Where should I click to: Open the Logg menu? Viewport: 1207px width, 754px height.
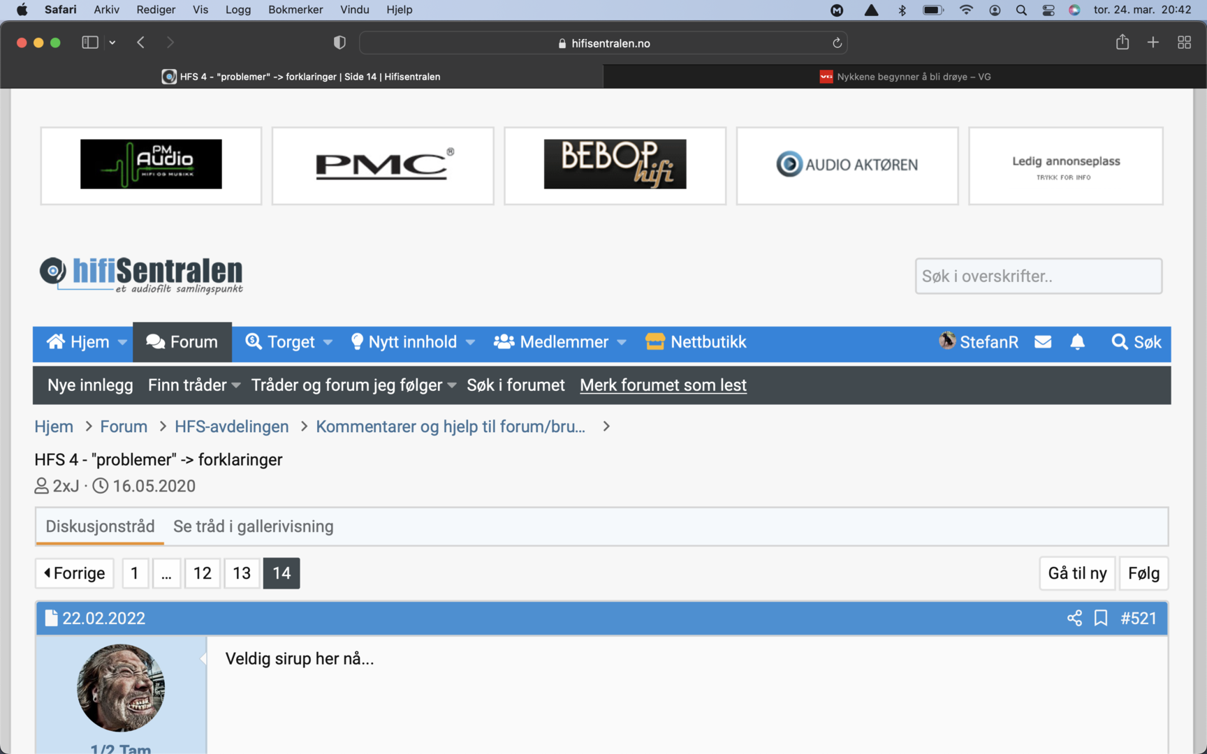pos(238,10)
